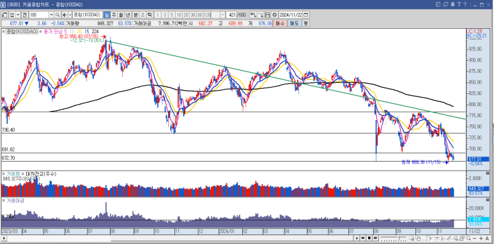This screenshot has height=244, width=494.
Task: Open help with the question mark icon
Action: pos(465,4)
